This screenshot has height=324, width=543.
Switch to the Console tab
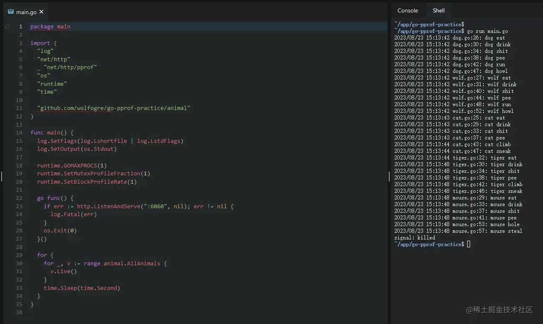click(x=407, y=10)
